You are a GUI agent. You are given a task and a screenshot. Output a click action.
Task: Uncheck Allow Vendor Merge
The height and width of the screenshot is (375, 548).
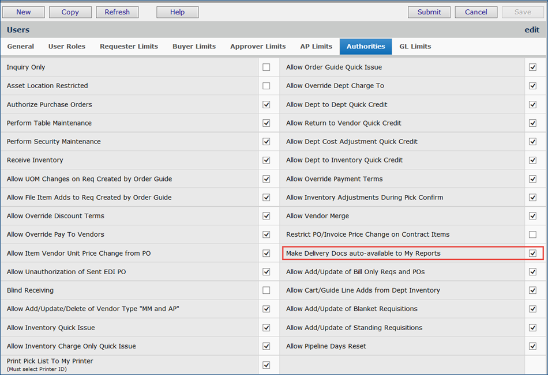(532, 216)
